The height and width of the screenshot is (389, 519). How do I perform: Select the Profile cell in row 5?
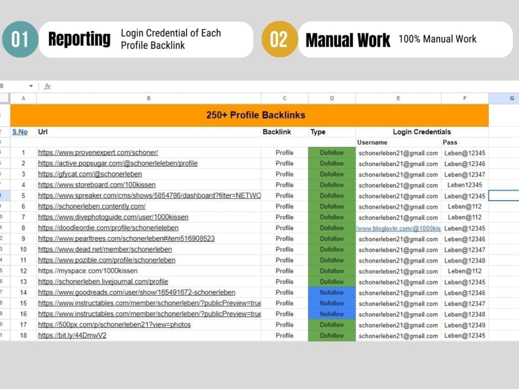pos(284,196)
